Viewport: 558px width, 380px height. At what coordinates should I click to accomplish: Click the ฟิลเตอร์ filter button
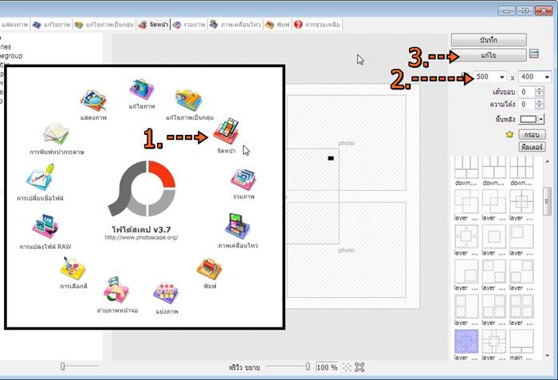532,147
